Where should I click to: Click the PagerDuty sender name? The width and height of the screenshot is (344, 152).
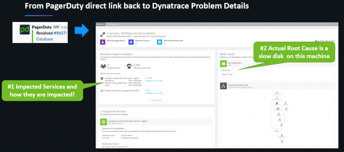pyautogui.click(x=42, y=27)
